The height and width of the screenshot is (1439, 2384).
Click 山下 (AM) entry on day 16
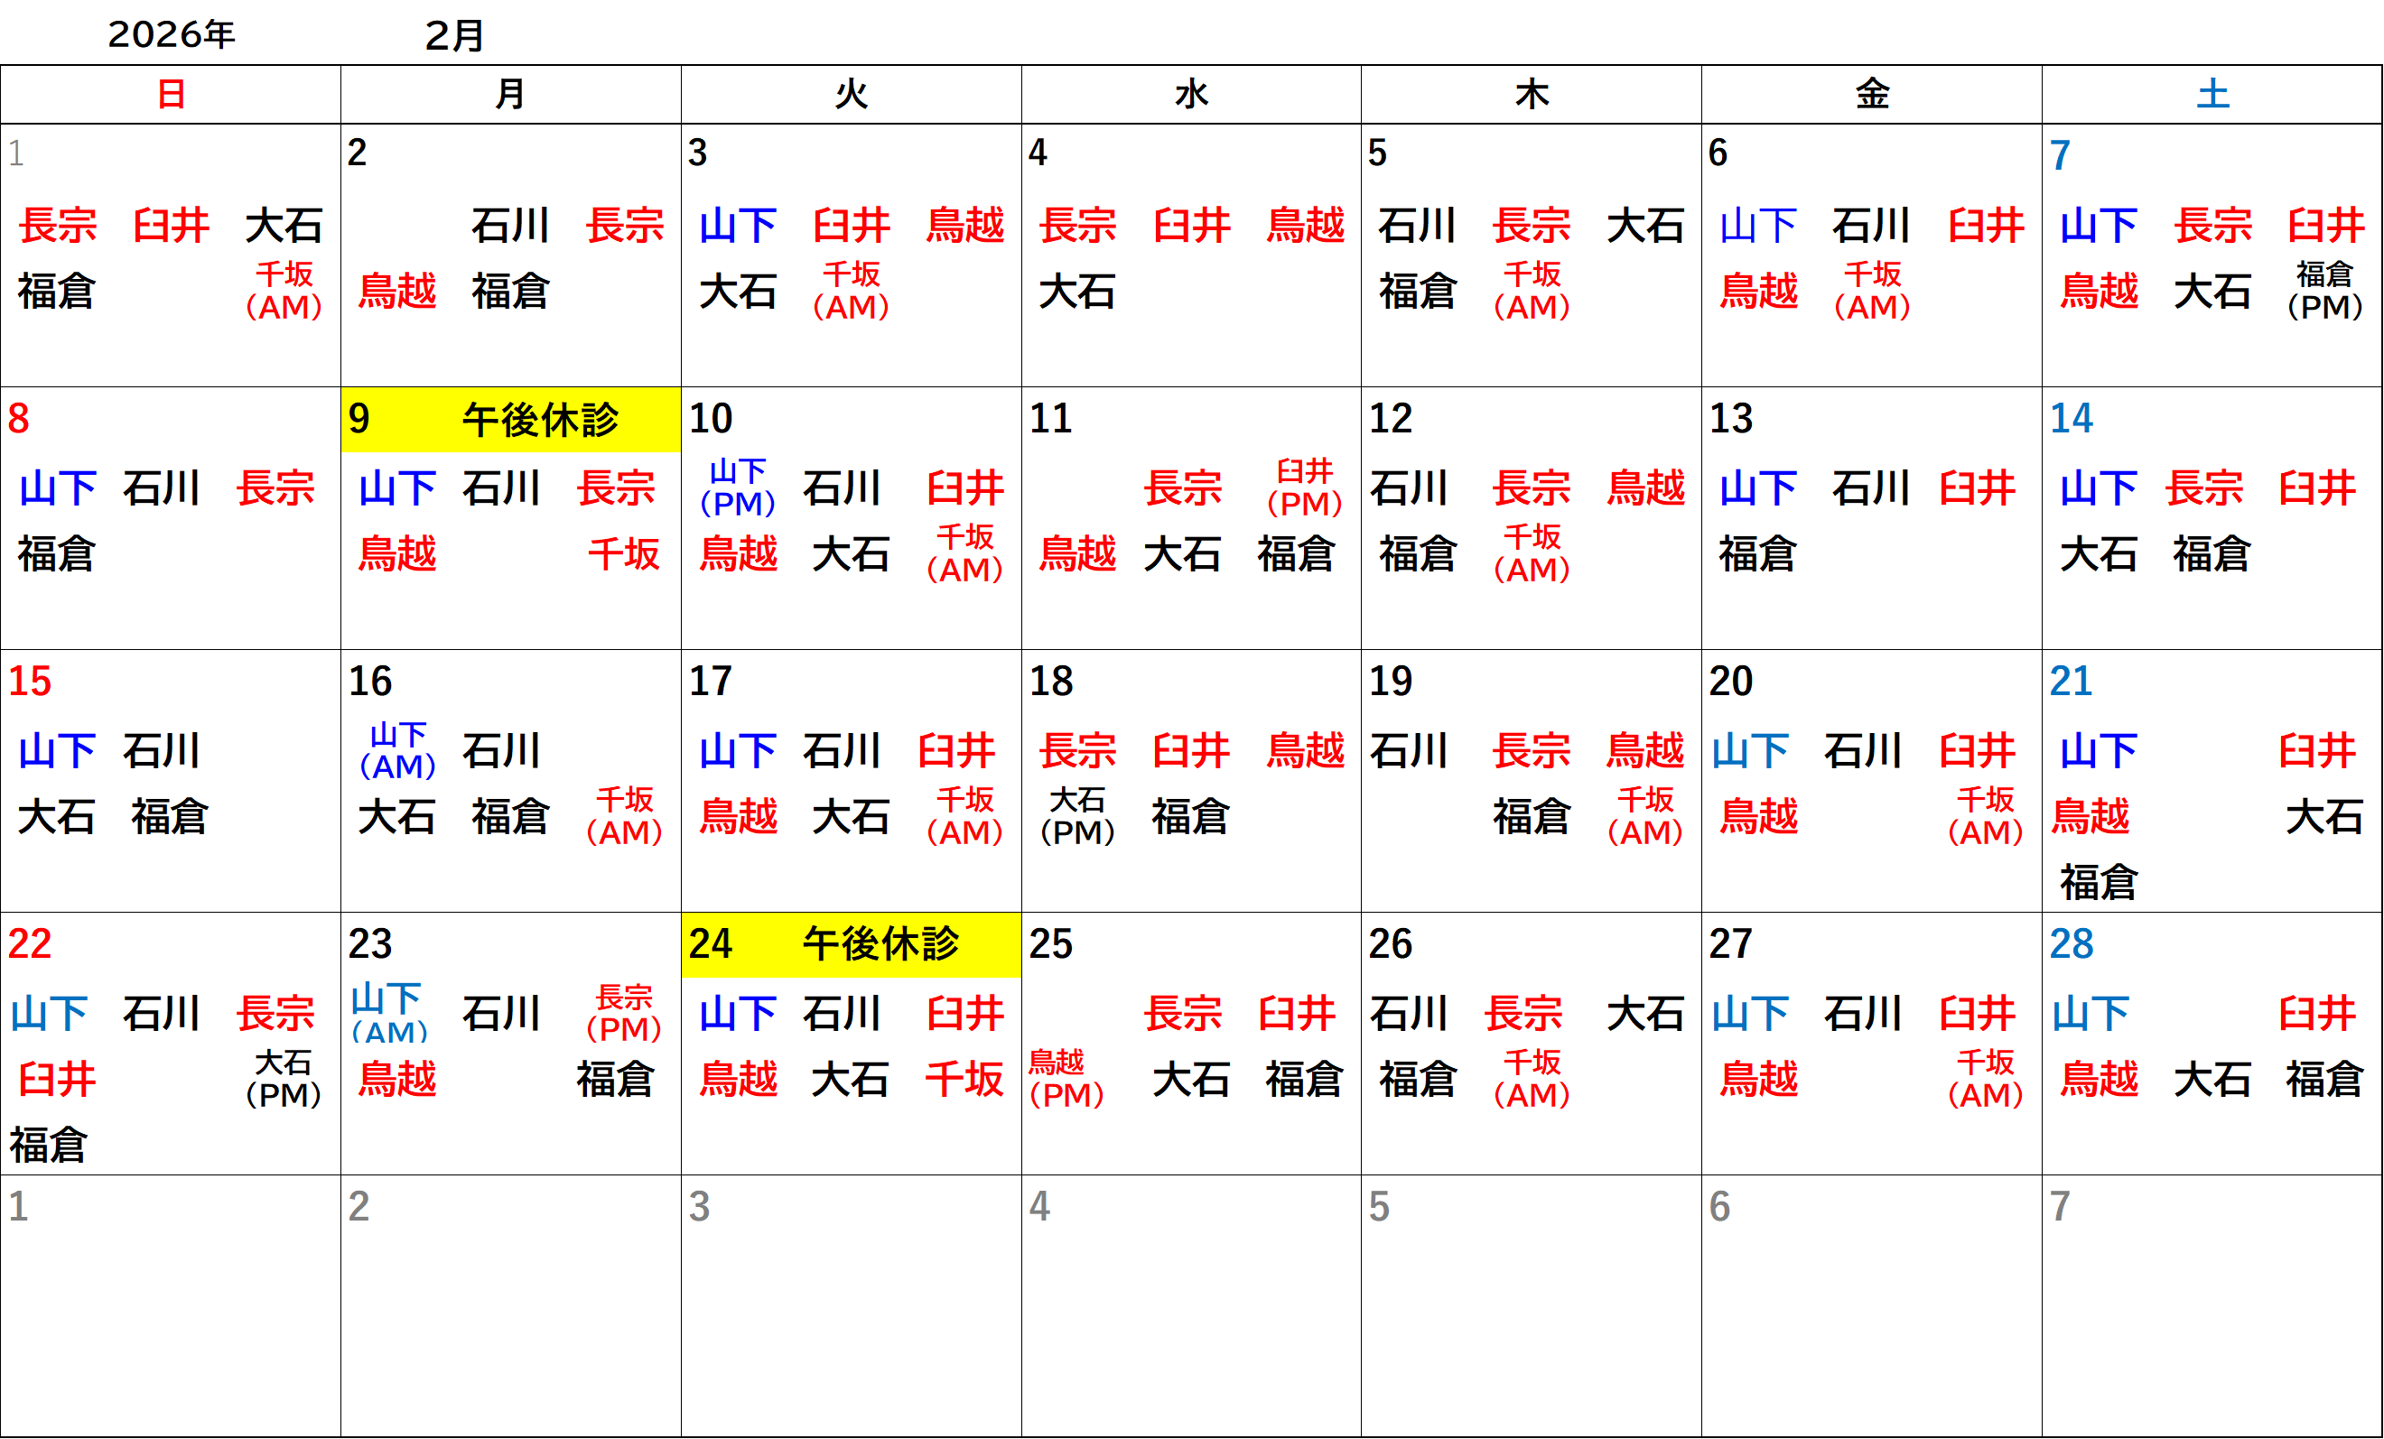[x=397, y=750]
